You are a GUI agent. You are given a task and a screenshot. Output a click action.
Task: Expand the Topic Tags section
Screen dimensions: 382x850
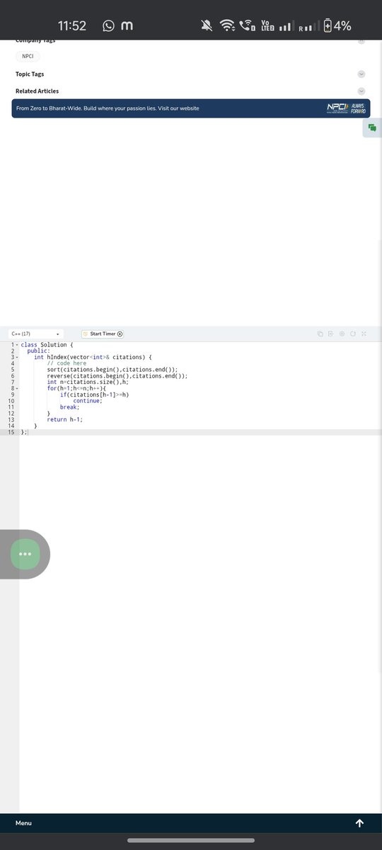click(x=361, y=74)
